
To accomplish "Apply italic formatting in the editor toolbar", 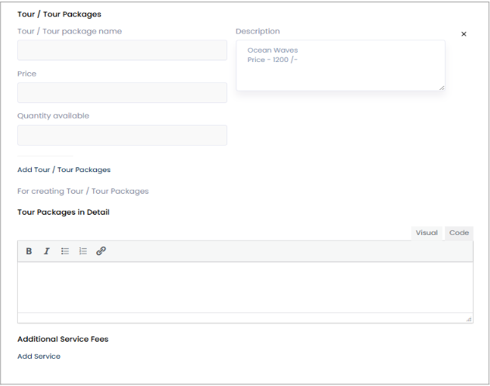I will pos(47,251).
